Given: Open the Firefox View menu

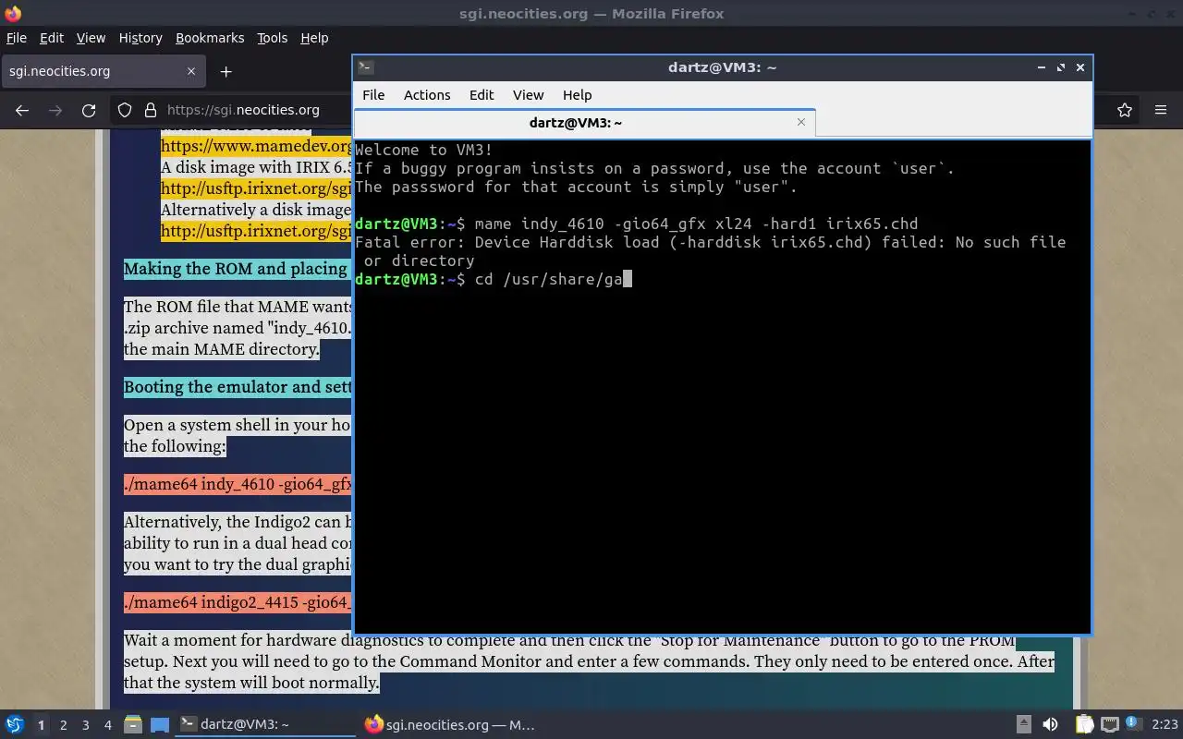Looking at the screenshot, I should (91, 38).
